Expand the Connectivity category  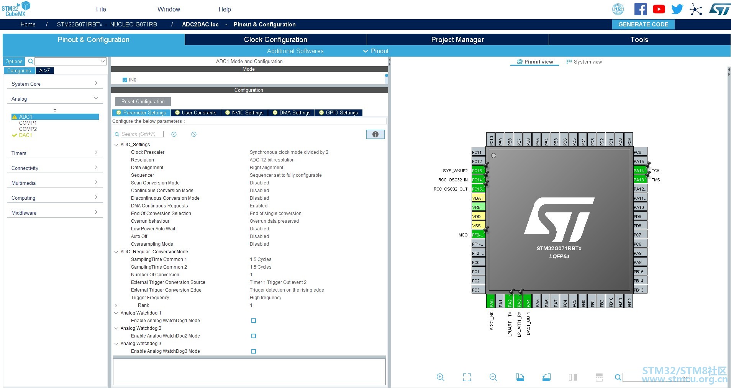coord(55,168)
